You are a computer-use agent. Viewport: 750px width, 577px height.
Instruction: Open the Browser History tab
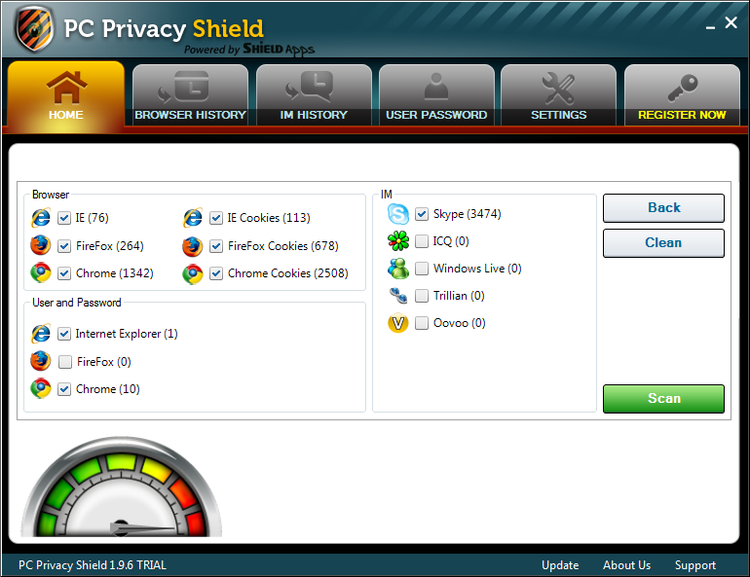pos(190,95)
